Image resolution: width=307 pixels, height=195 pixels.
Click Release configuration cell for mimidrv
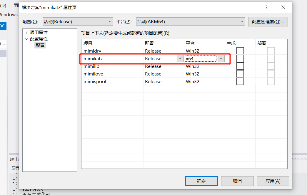(164, 51)
